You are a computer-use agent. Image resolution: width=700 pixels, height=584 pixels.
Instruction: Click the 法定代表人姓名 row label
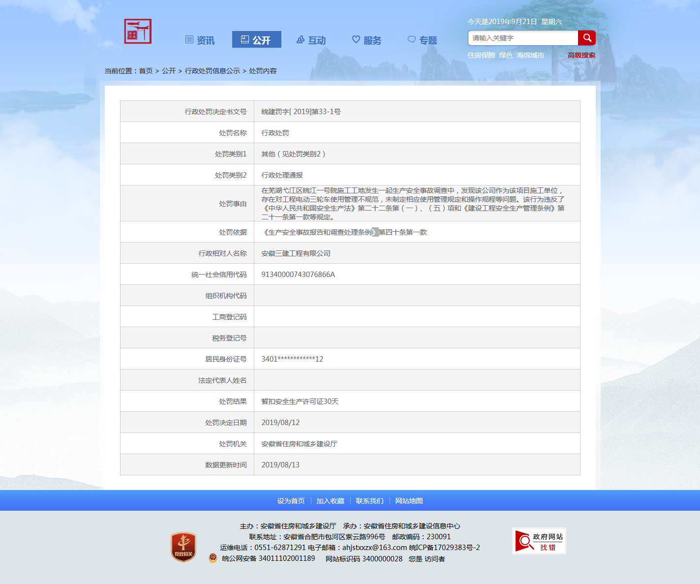(222, 380)
